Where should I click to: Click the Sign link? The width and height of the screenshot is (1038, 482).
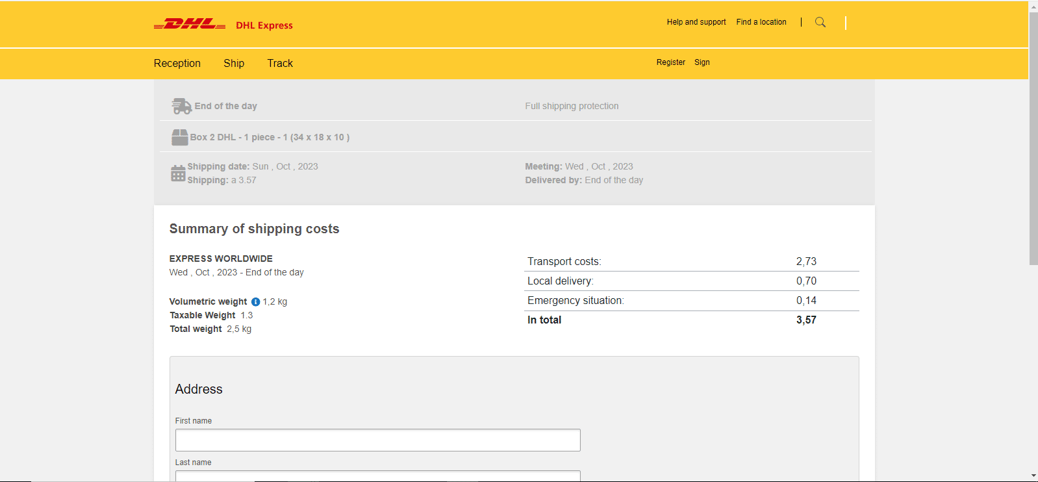click(x=702, y=62)
